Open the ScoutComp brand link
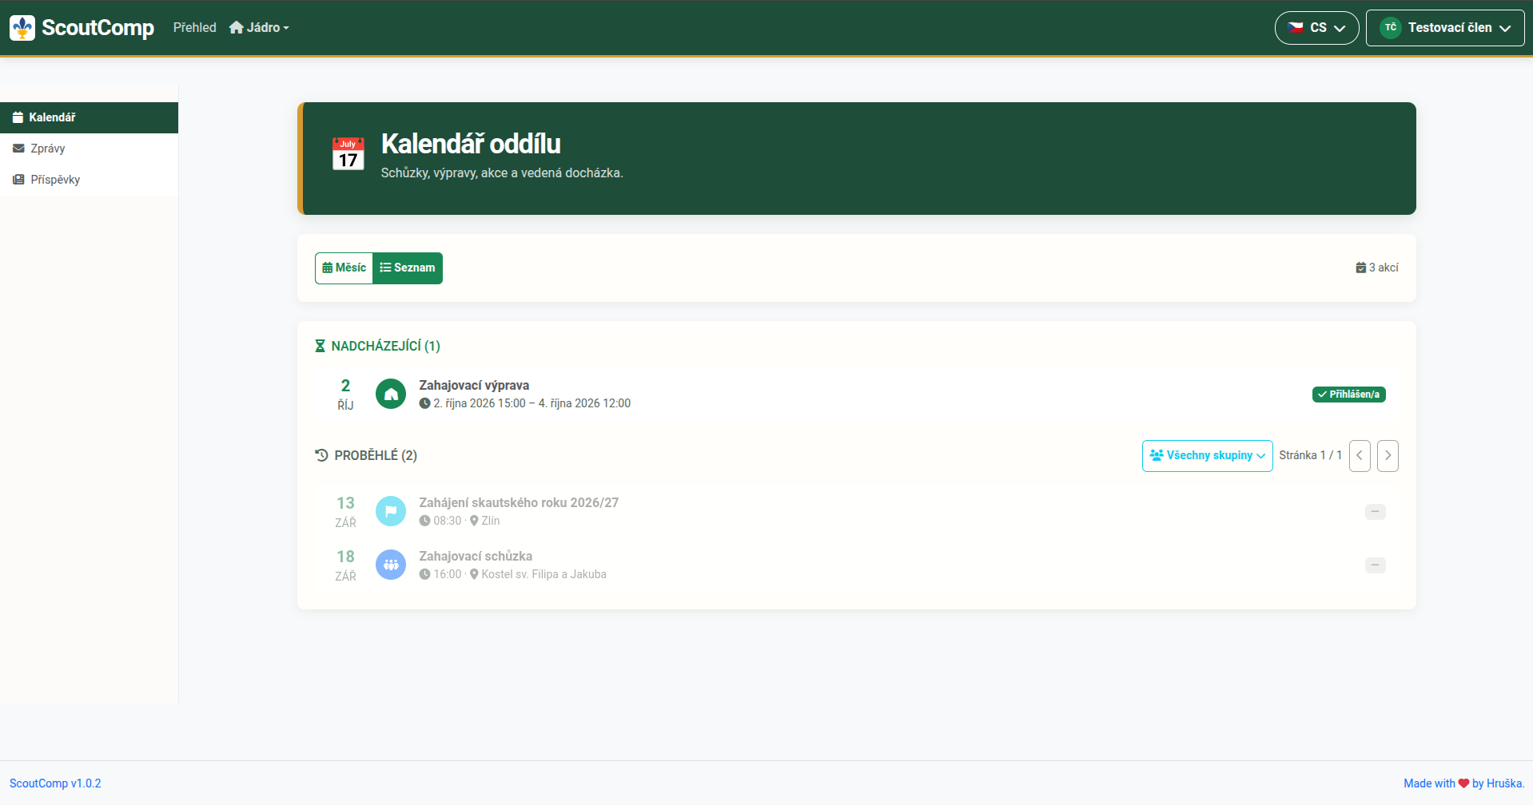 point(82,28)
